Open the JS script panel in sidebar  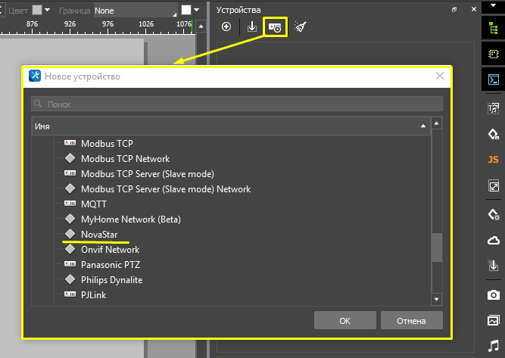(x=493, y=160)
